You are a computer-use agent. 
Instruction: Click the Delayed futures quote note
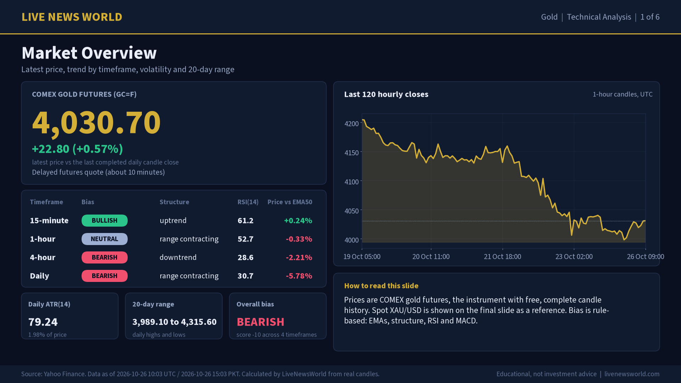[x=99, y=172]
